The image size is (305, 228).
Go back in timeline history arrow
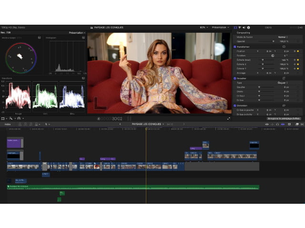(x=120, y=124)
